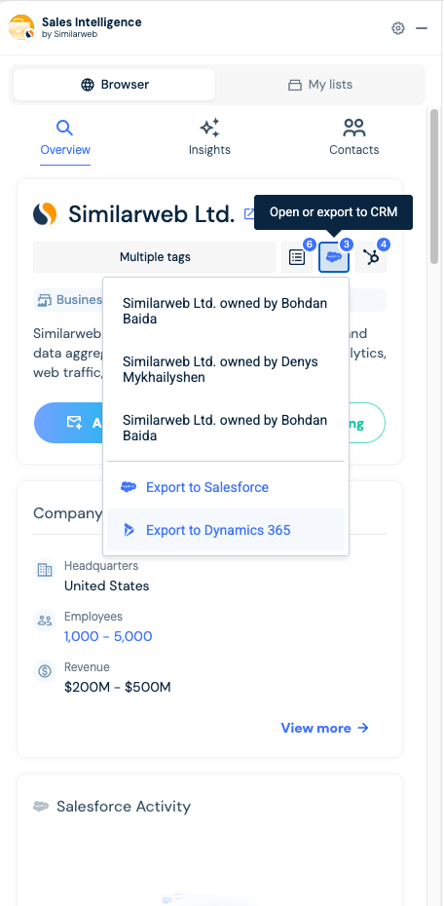Image resolution: width=444 pixels, height=906 pixels.
Task: Switch to the My lists tab
Action: tap(320, 85)
